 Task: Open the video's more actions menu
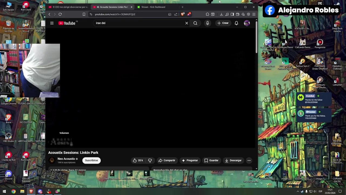click(x=249, y=160)
